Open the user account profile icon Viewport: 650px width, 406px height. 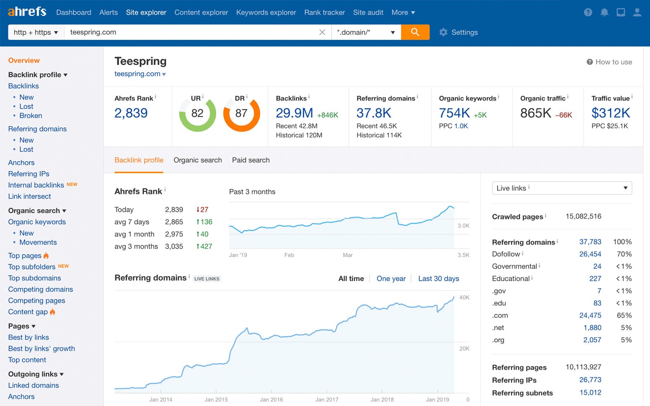637,12
